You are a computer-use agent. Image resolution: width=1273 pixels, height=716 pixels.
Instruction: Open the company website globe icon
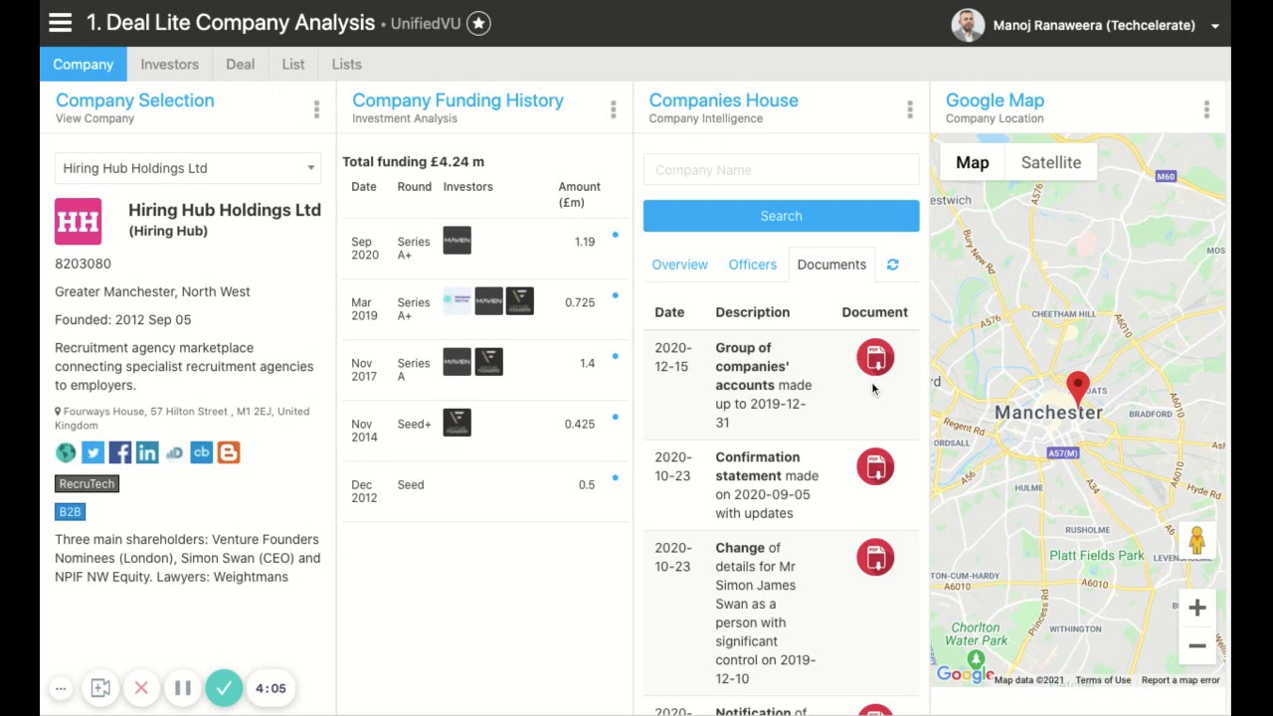(66, 452)
